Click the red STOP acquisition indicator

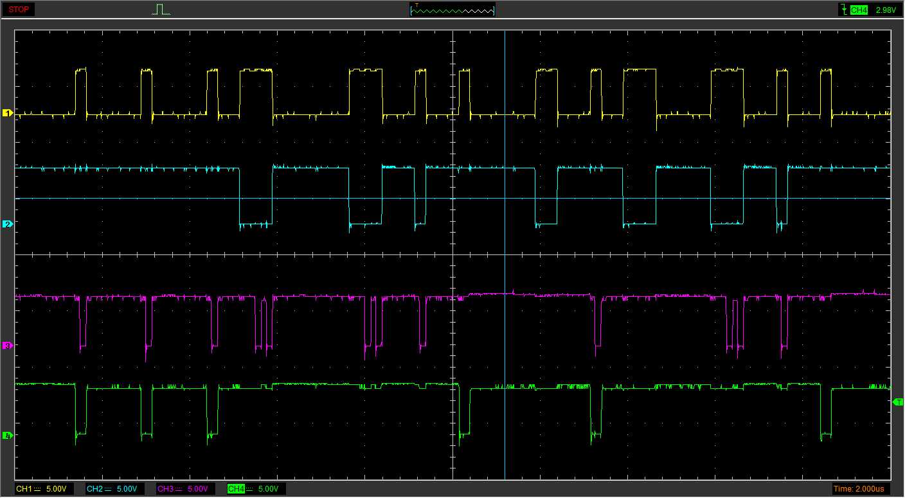[x=19, y=10]
